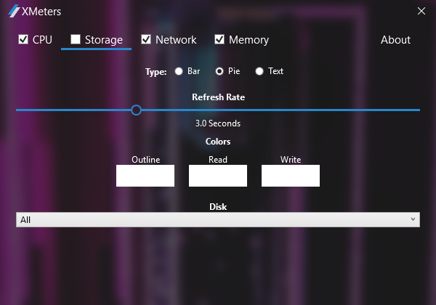Select the Bar type radio button
The height and width of the screenshot is (305, 436).
(179, 71)
